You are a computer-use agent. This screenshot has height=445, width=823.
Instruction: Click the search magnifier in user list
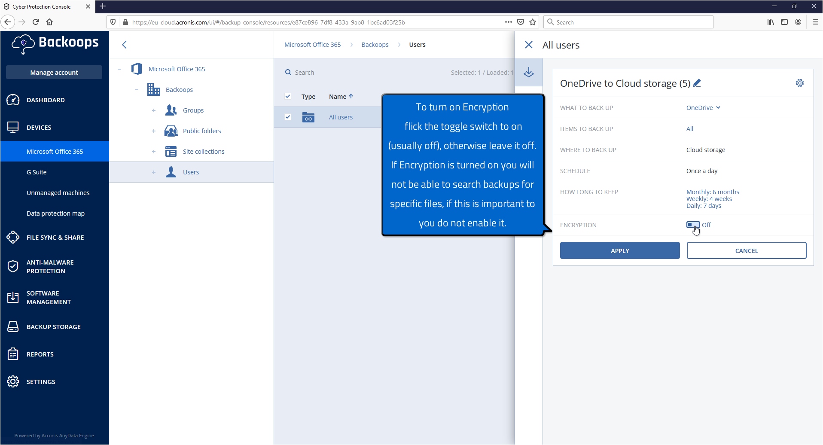288,72
